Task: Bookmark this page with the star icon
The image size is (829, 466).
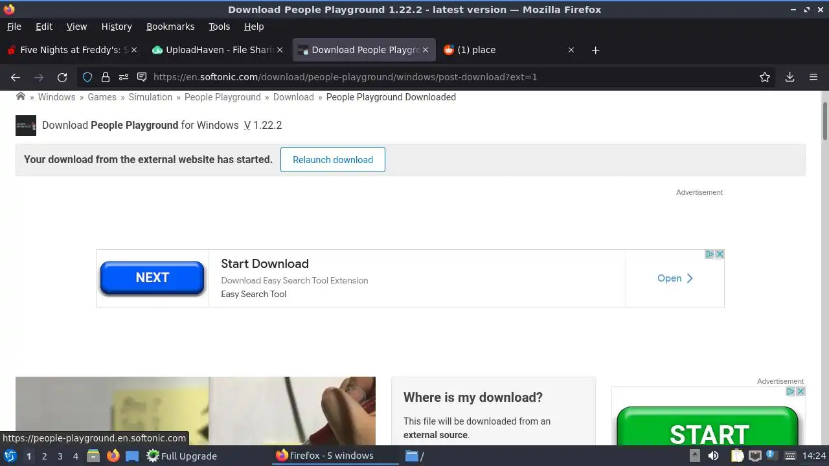Action: coord(765,77)
